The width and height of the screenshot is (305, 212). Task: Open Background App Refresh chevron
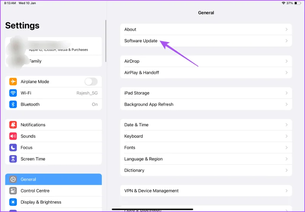[x=287, y=104]
